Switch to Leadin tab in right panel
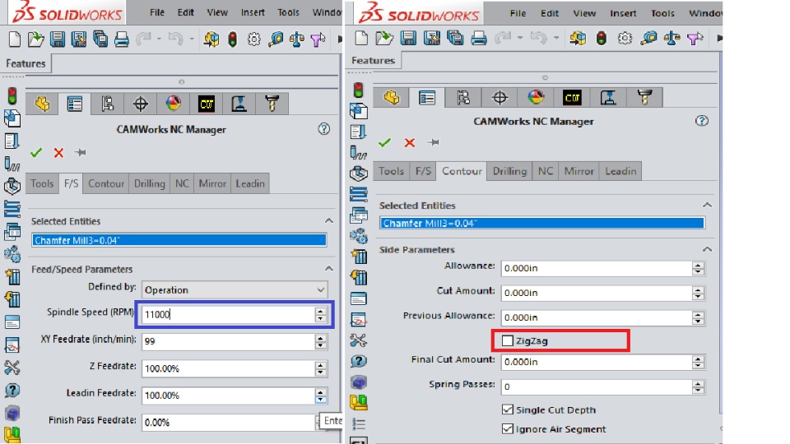This screenshot has width=790, height=444. 620,171
